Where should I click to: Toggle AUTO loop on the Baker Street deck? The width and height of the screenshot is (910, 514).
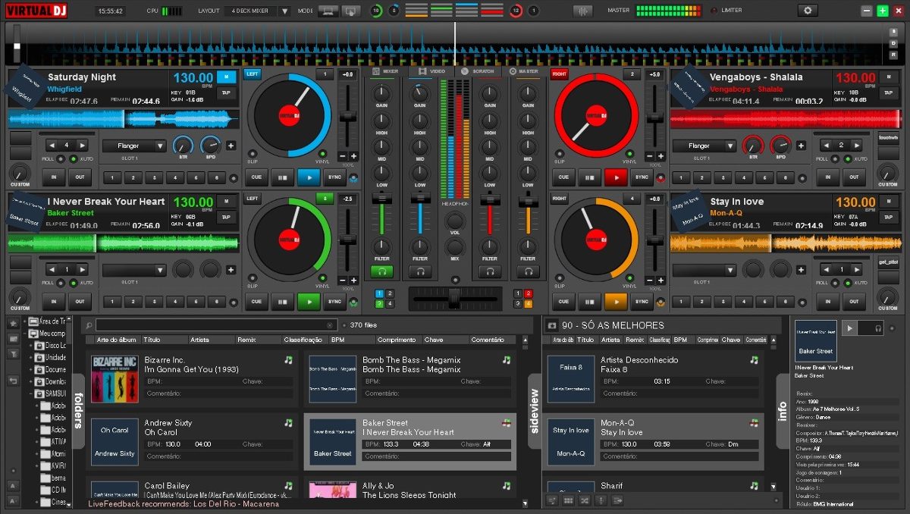tap(74, 282)
